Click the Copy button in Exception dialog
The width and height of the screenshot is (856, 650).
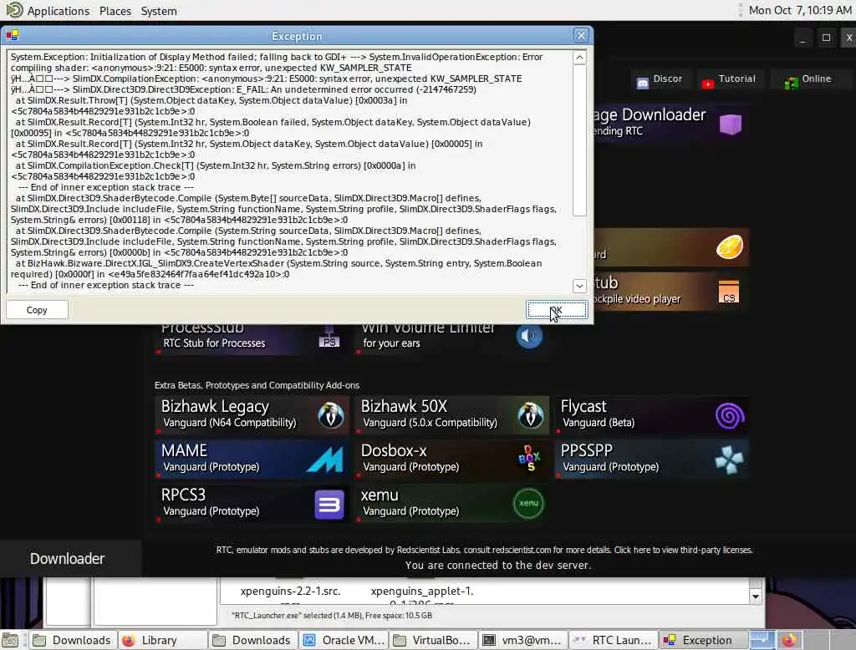click(x=37, y=310)
